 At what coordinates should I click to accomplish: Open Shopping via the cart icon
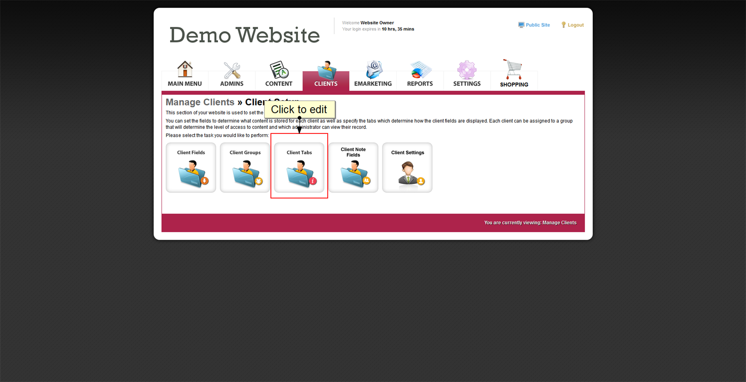pyautogui.click(x=513, y=70)
